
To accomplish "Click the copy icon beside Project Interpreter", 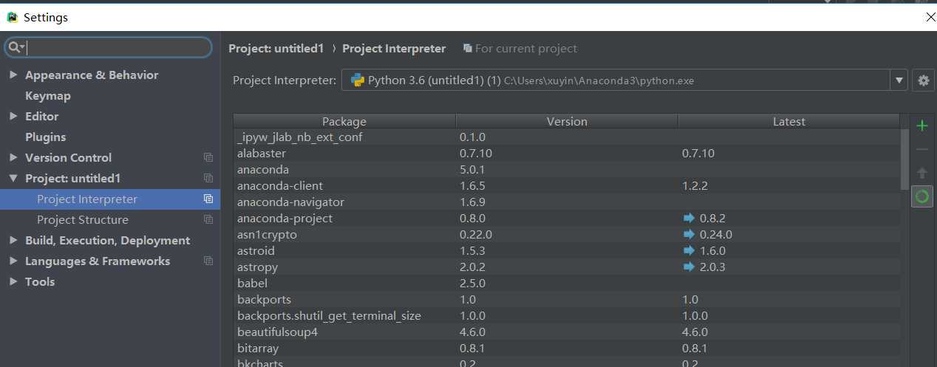I will tap(208, 199).
